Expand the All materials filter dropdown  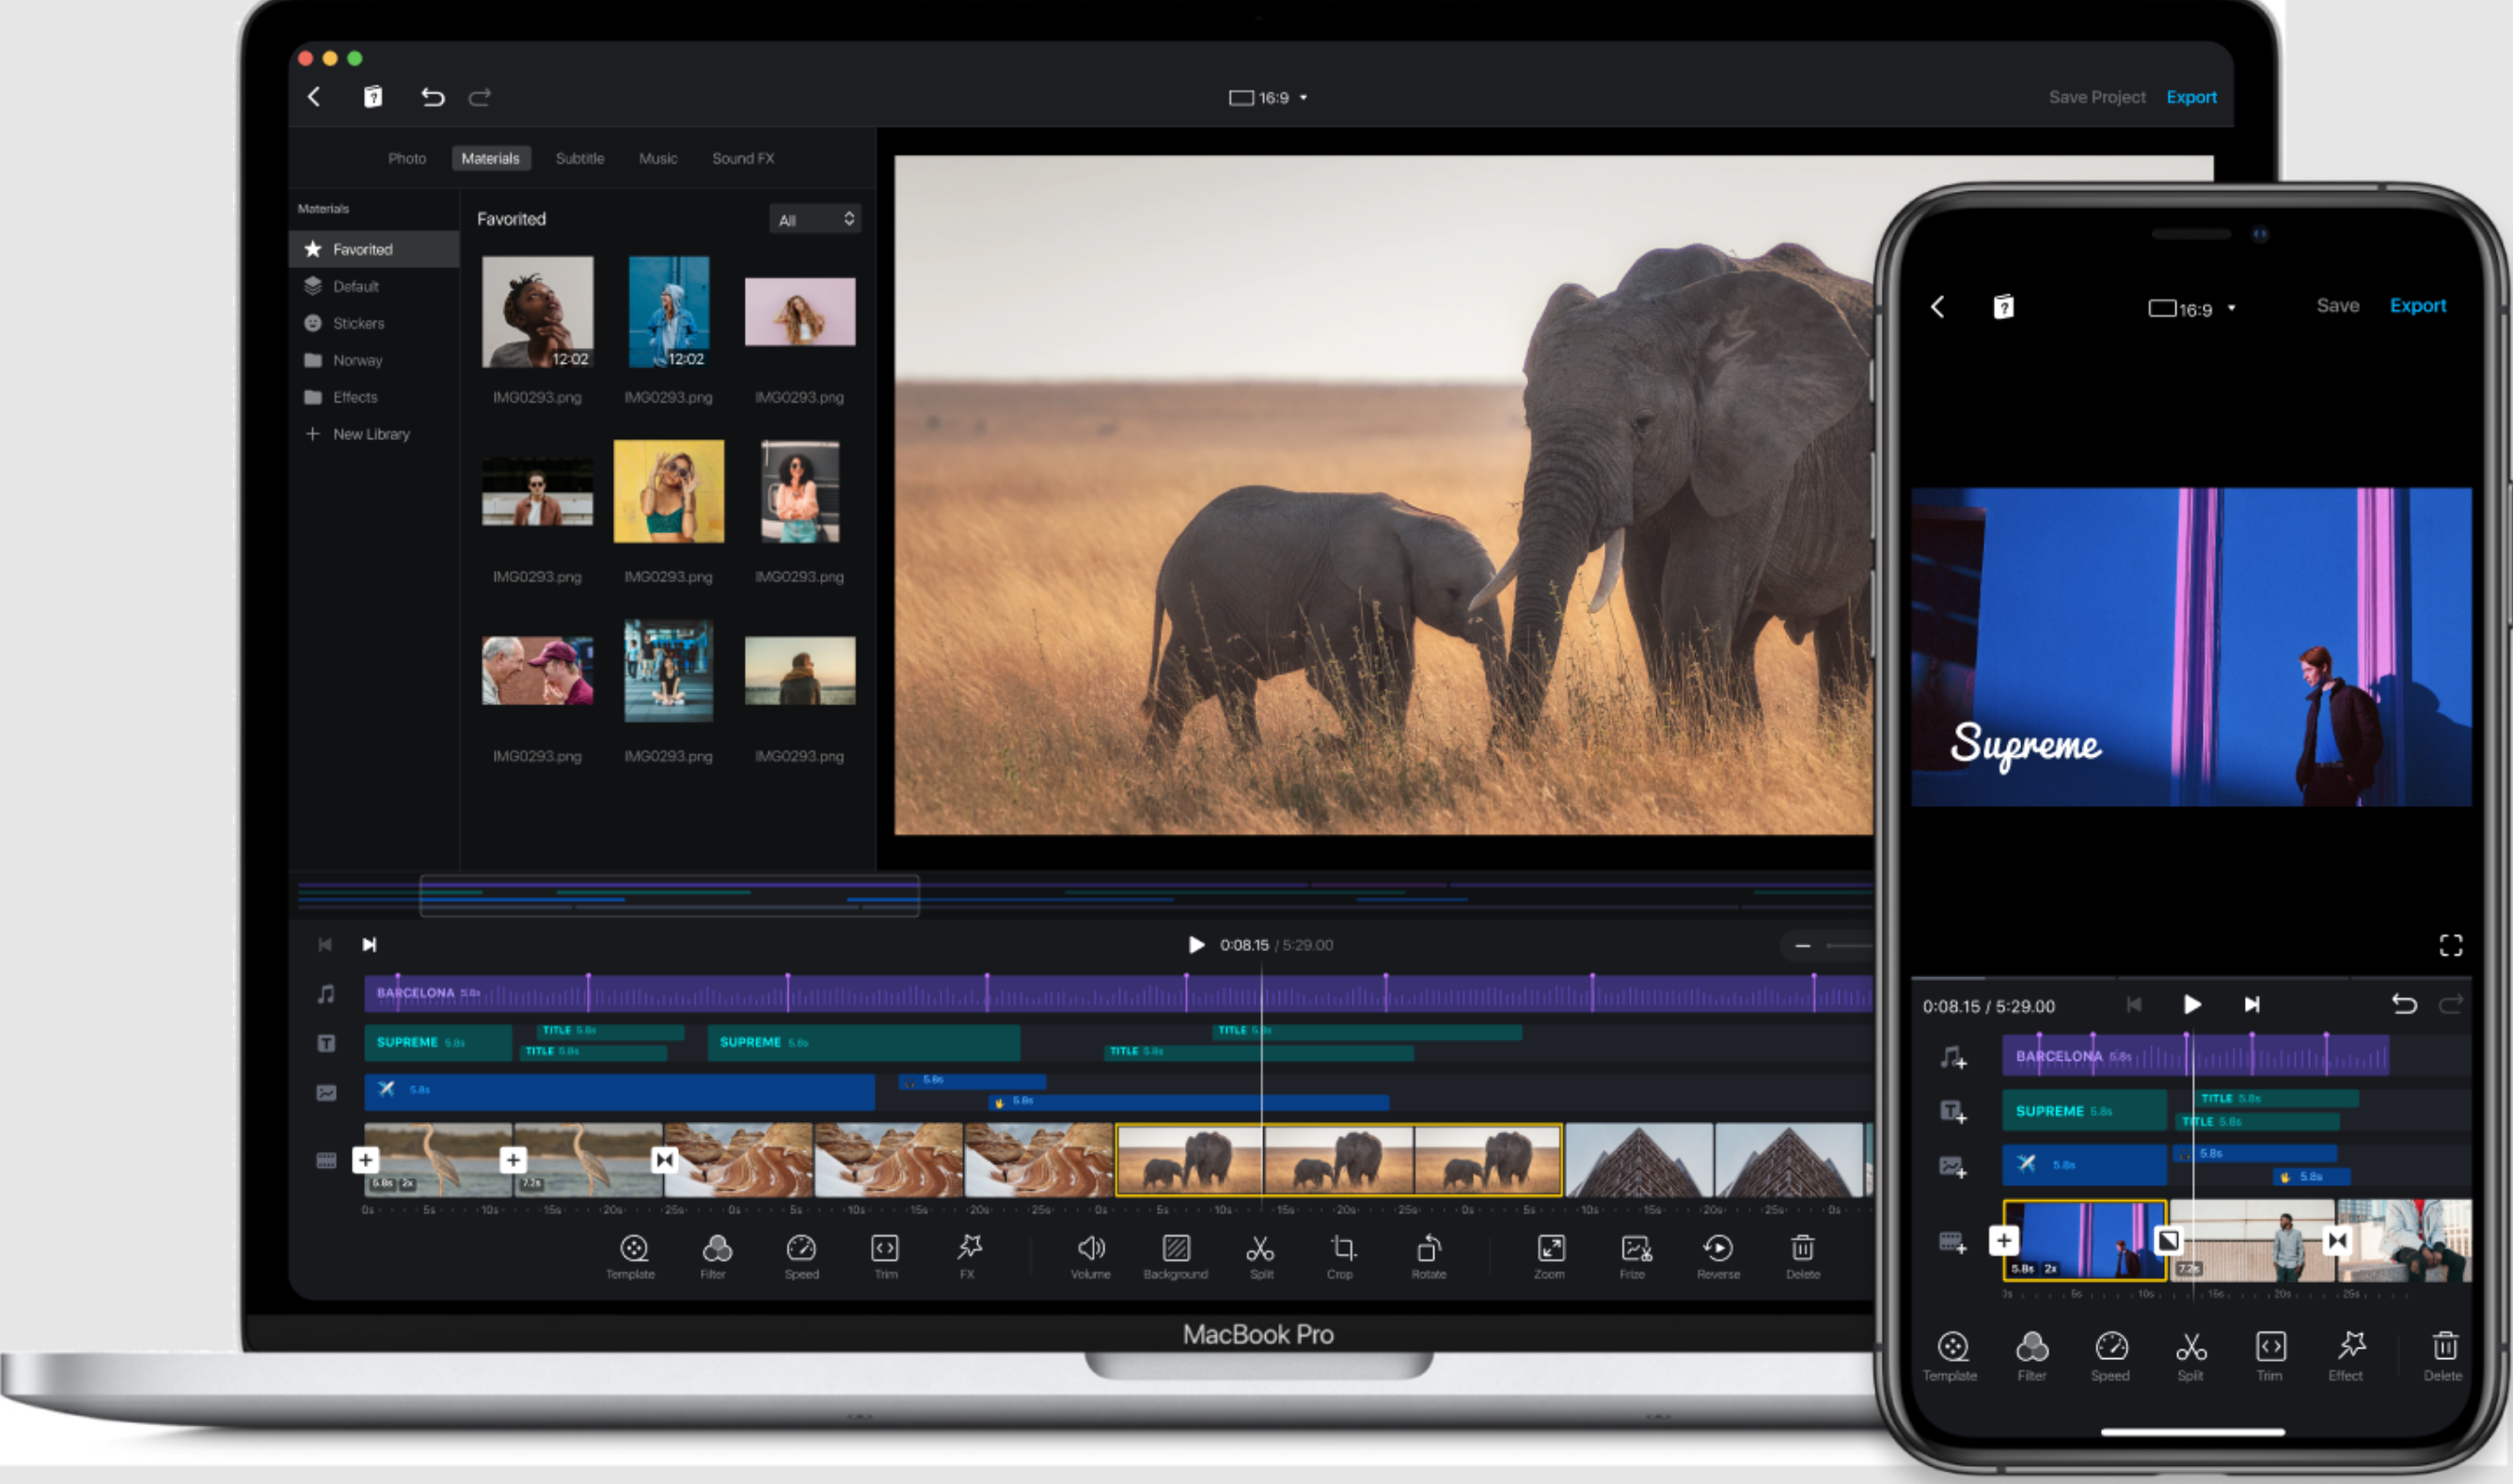(x=814, y=218)
